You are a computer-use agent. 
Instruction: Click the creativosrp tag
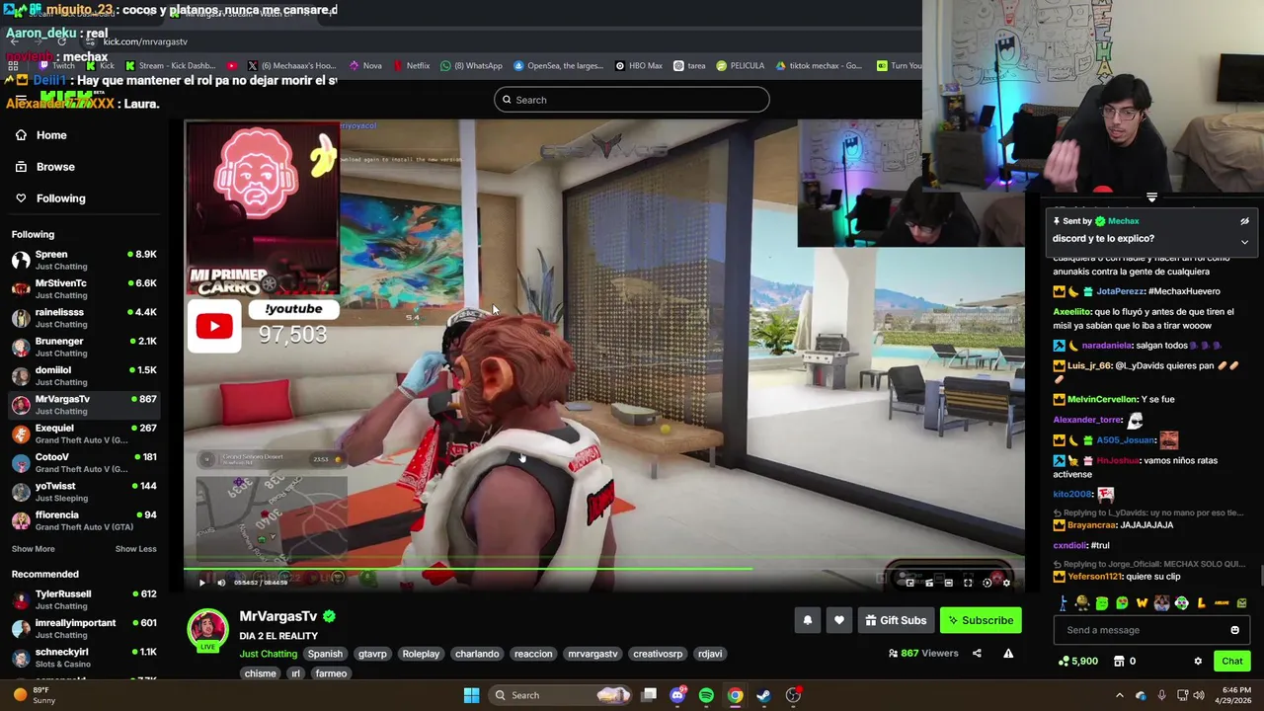tap(658, 654)
